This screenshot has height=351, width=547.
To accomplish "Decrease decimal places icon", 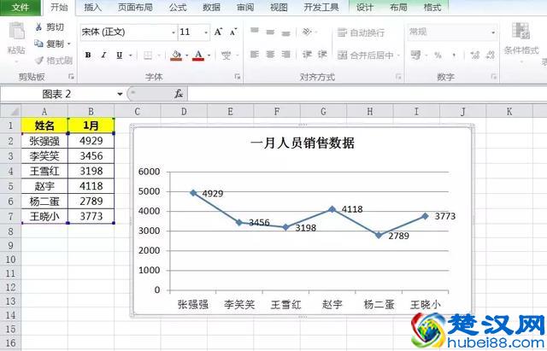I will 491,55.
